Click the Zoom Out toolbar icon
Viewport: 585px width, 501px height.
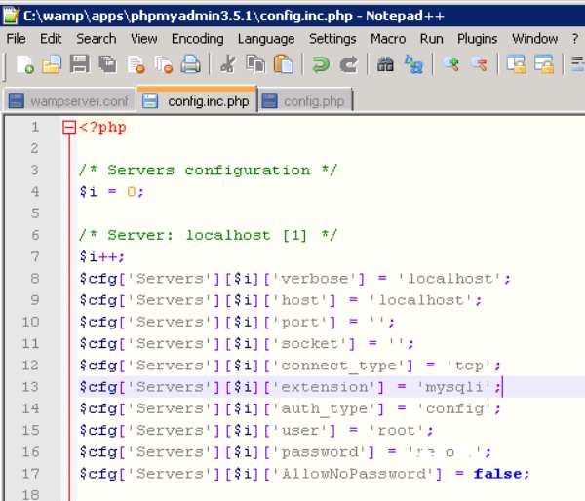coord(479,64)
